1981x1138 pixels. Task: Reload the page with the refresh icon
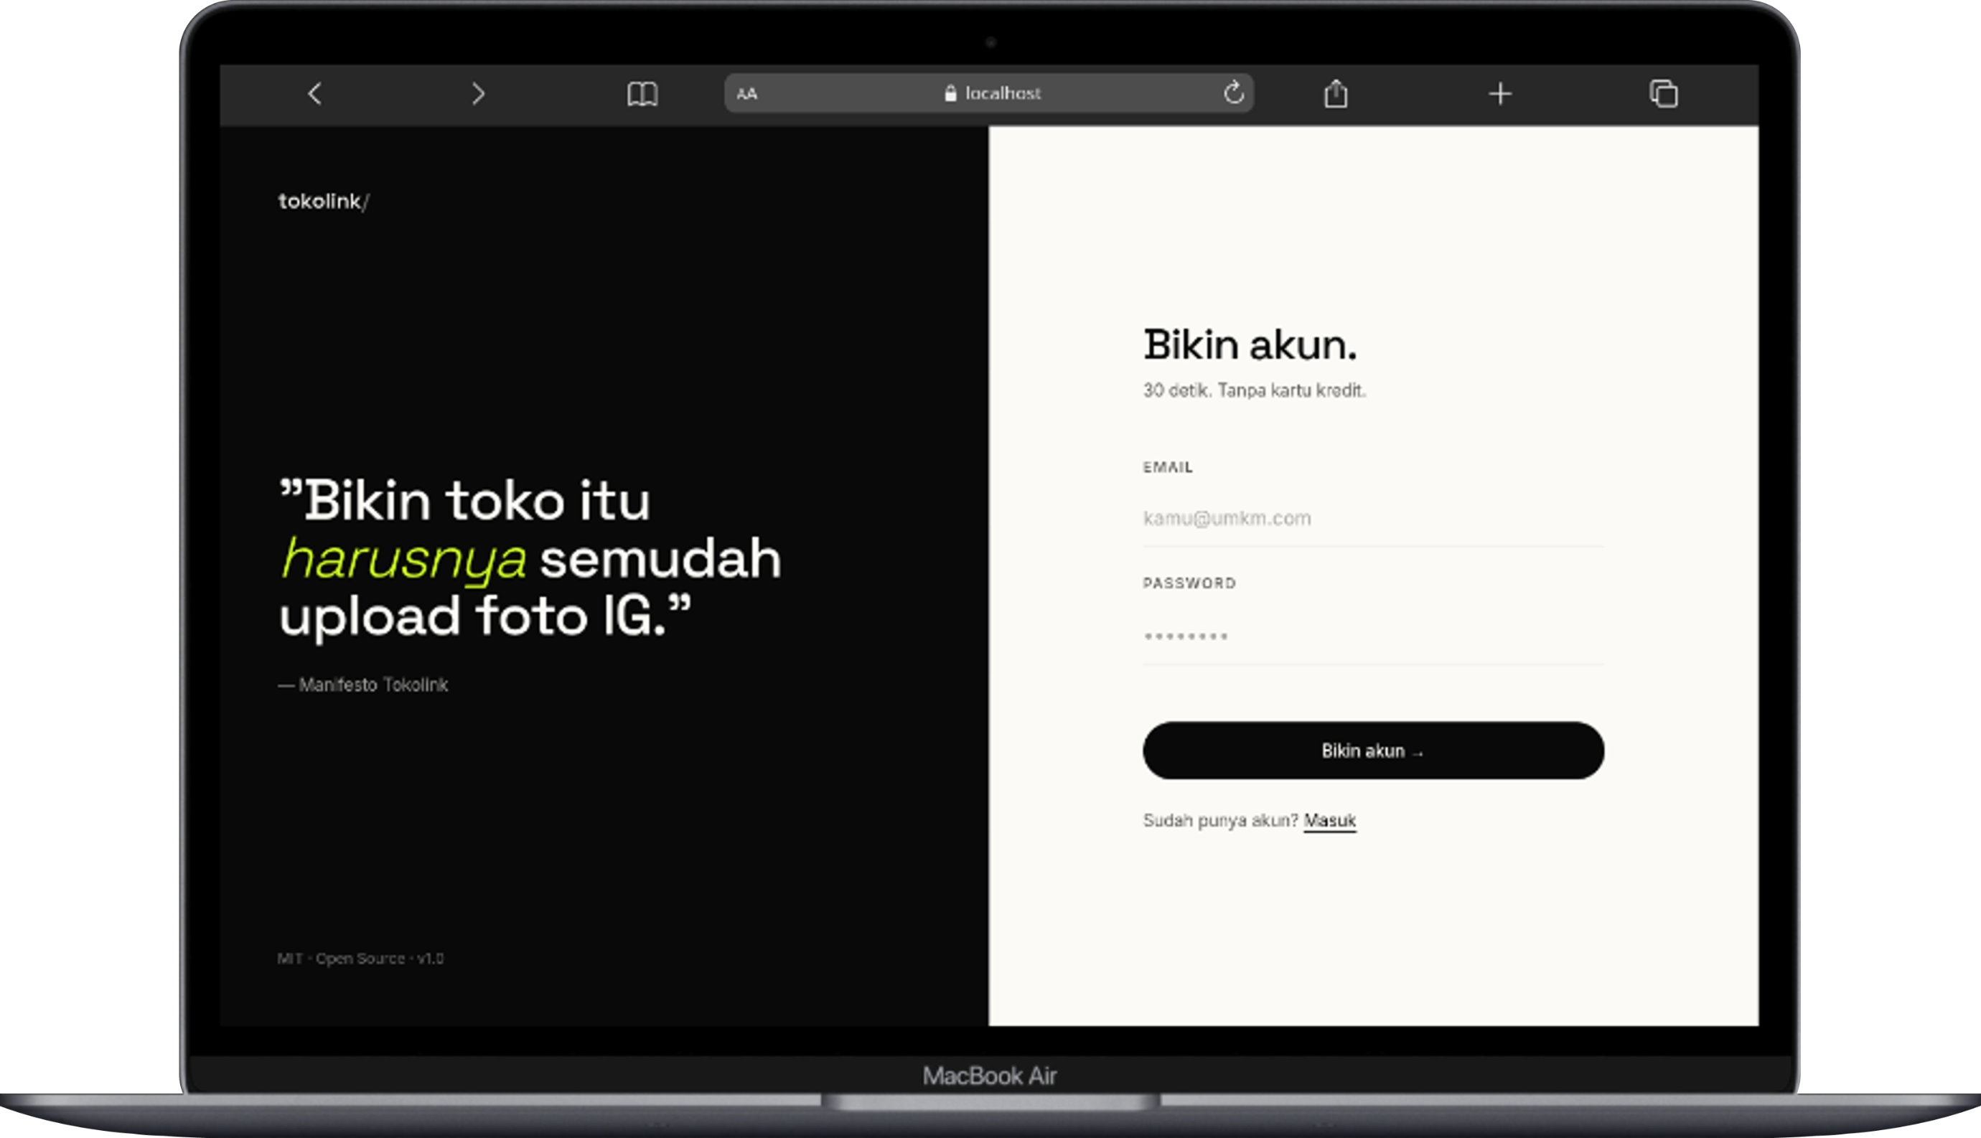click(1234, 93)
